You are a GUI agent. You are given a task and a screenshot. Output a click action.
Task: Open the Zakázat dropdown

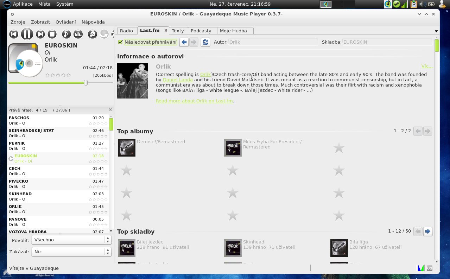click(x=71, y=252)
